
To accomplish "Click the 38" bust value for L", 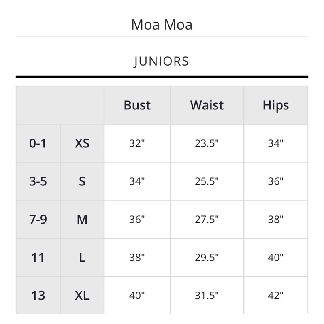I will [x=137, y=258].
